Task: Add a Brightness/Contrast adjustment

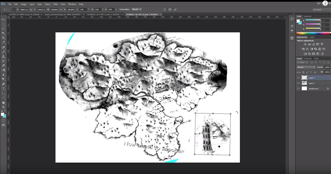Action: click(x=305, y=44)
